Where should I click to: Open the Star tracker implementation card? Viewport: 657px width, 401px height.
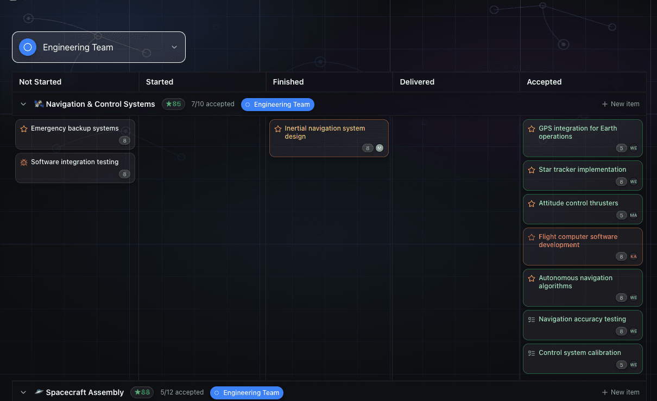click(x=582, y=170)
